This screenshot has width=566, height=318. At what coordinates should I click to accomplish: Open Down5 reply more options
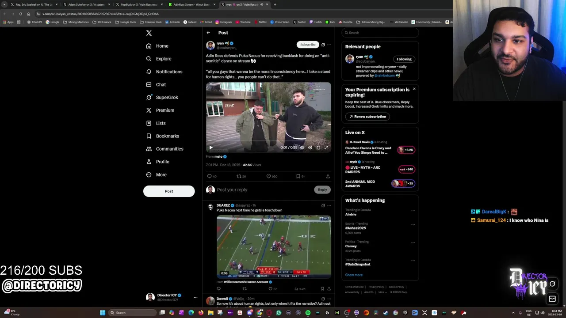tap(329, 299)
